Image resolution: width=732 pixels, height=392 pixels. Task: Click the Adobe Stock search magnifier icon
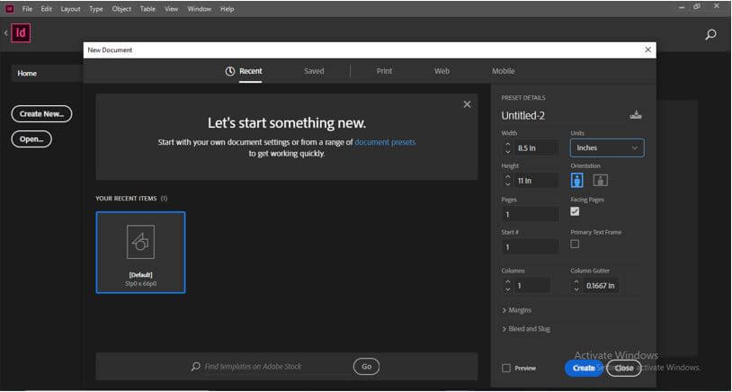coord(196,367)
